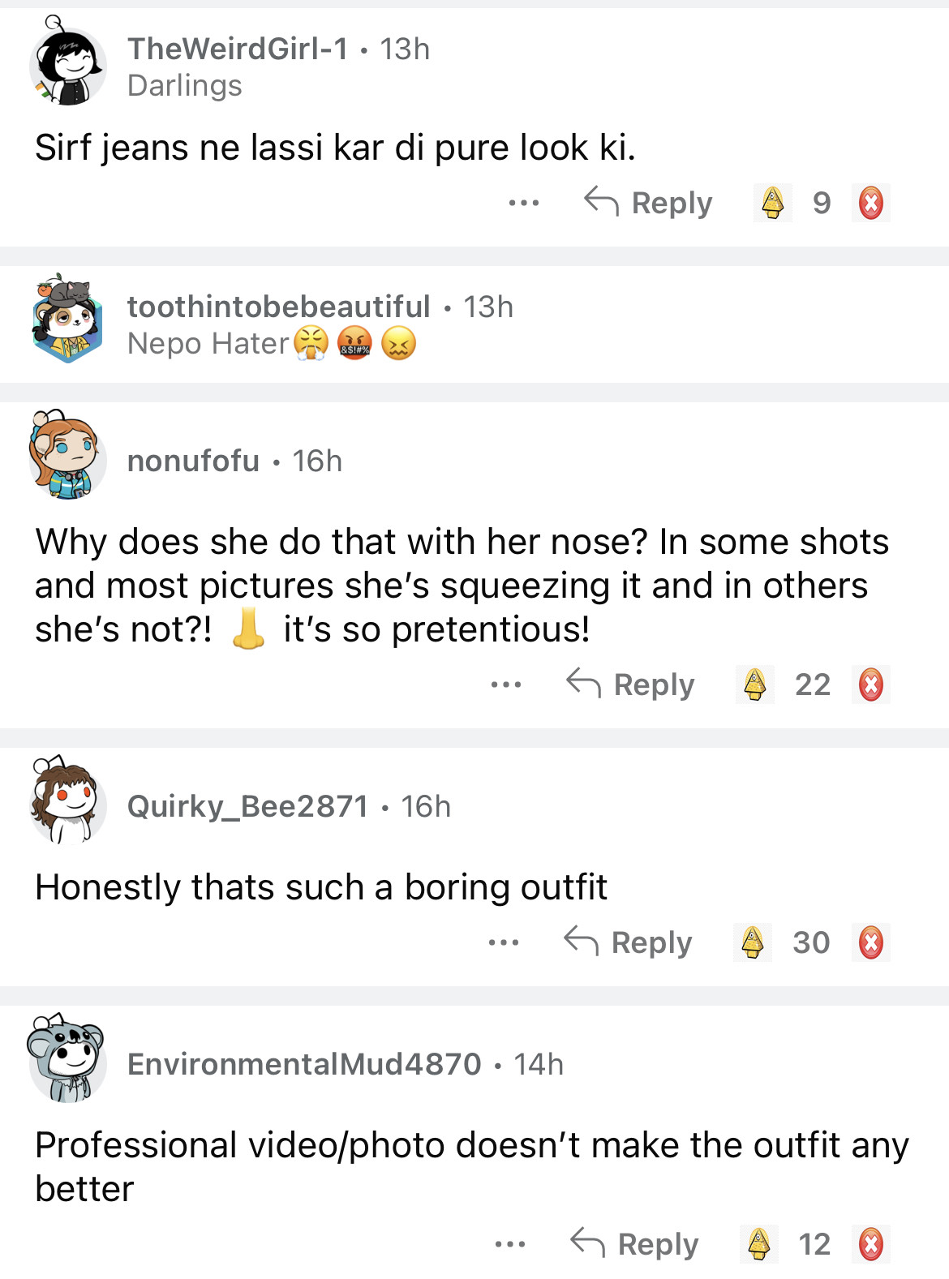This screenshot has width=949, height=1279.
Task: Downvote nonufofu's comment
Action: pos(871,685)
